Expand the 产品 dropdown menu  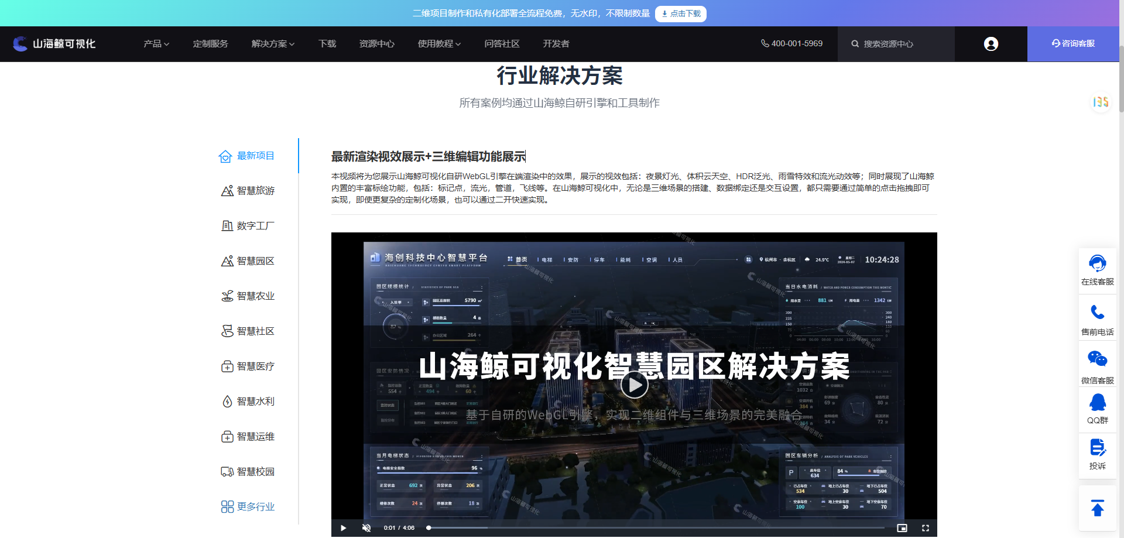coord(156,44)
